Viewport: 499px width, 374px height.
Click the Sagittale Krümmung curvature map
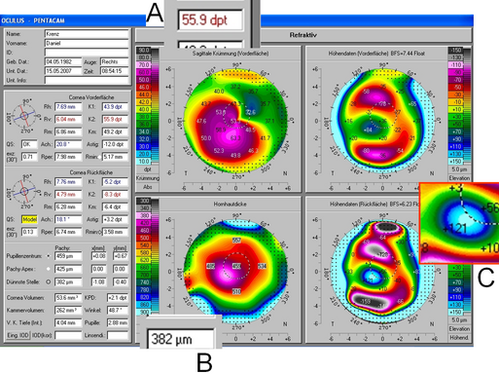(x=235, y=121)
